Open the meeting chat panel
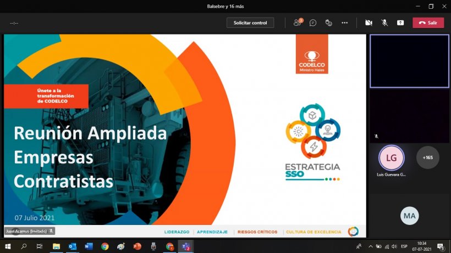The height and width of the screenshot is (253, 451). pos(313,23)
